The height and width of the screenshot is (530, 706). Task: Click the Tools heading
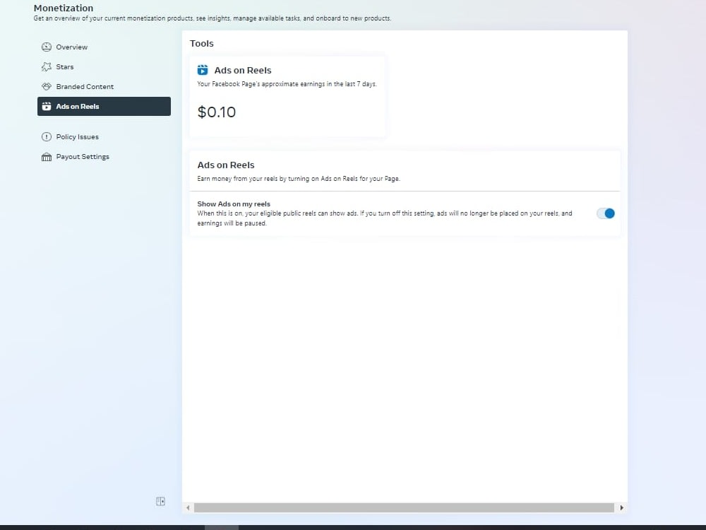(x=202, y=43)
